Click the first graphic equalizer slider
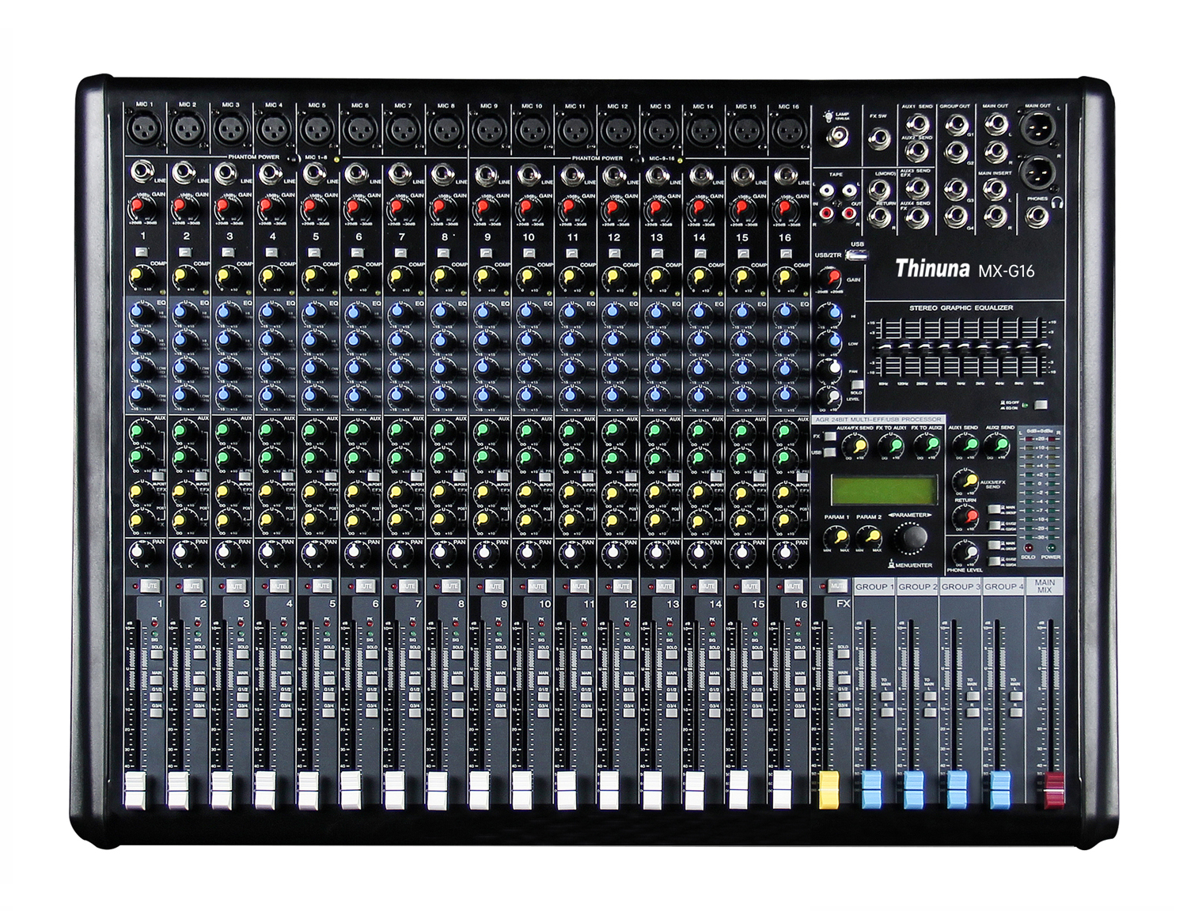The width and height of the screenshot is (1187, 911). [885, 346]
